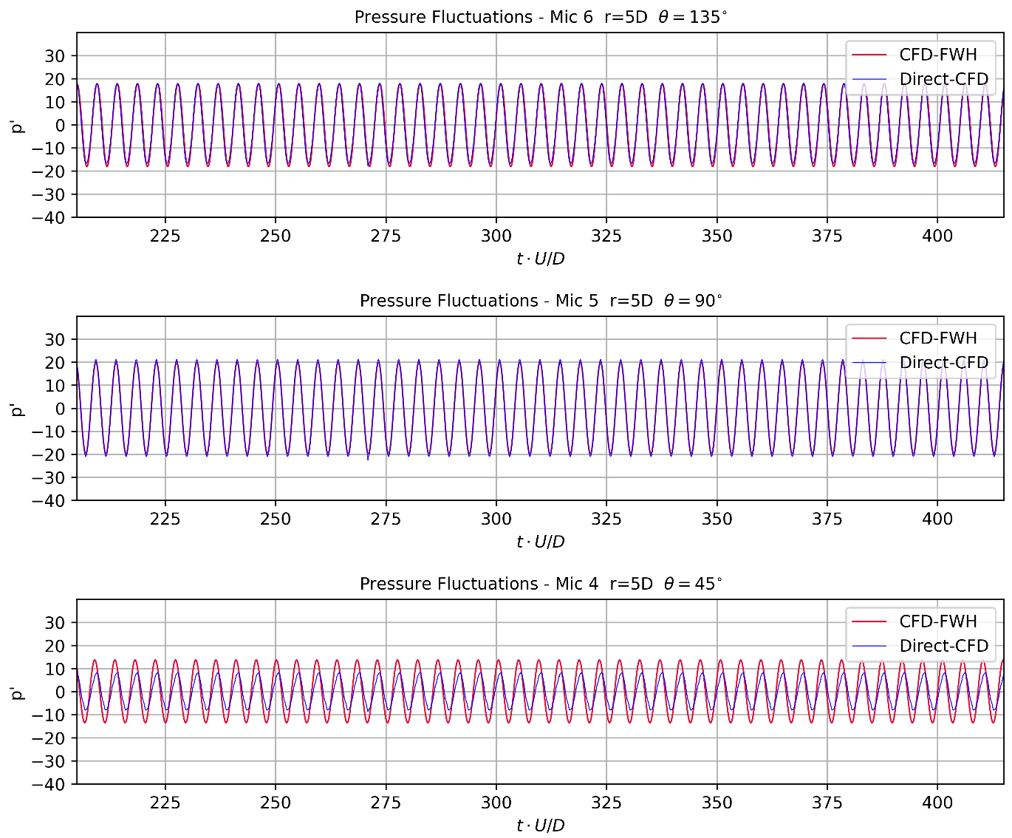Click the t·U/D x-axis label under Mic 4 plot
The width and height of the screenshot is (1012, 838).
click(540, 825)
